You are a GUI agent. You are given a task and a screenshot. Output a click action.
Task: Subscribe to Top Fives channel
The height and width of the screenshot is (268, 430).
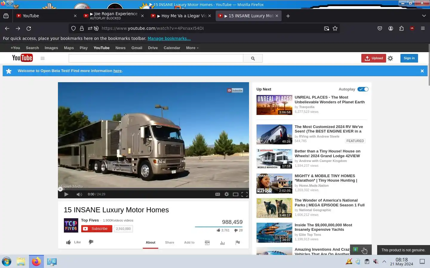(x=97, y=229)
